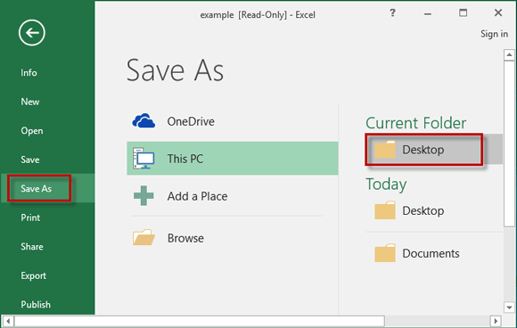Image resolution: width=517 pixels, height=328 pixels.
Task: Click the vertical scrollbar up arrow
Action: click(x=509, y=54)
